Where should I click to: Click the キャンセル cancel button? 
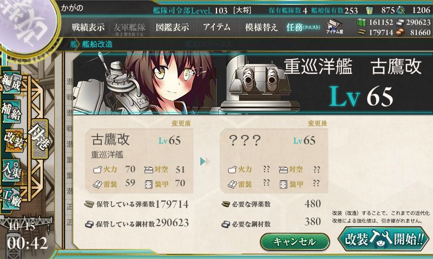click(x=295, y=242)
